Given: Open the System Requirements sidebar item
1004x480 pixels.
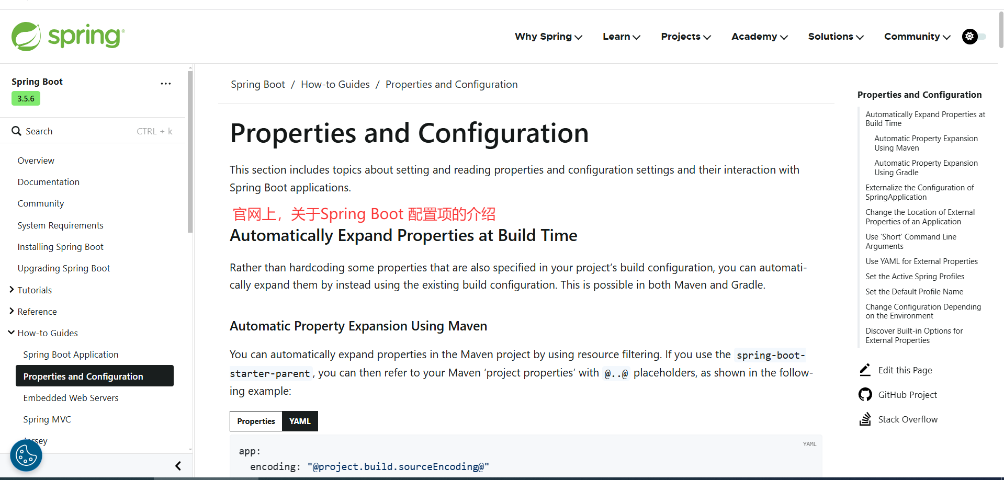Looking at the screenshot, I should 60,225.
